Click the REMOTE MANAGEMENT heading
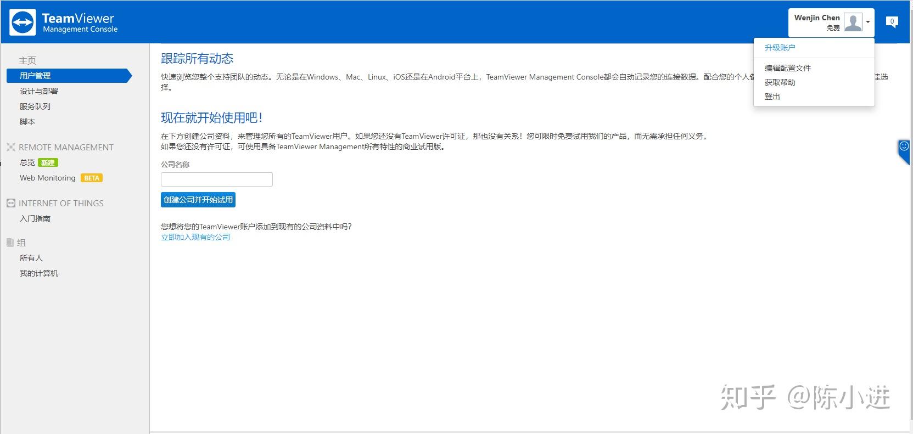This screenshot has height=434, width=913. (x=66, y=147)
